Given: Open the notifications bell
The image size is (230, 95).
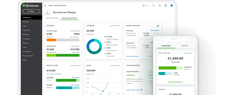Looking at the screenshot, I should tap(160, 6).
